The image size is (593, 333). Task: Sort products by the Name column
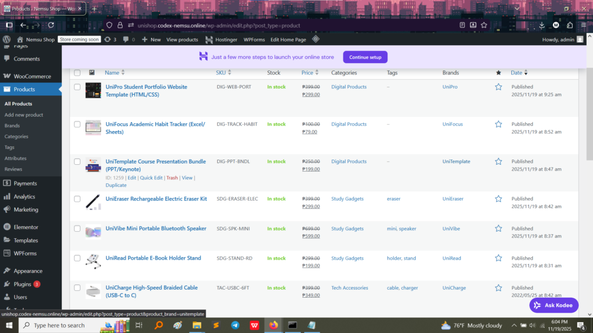click(112, 73)
